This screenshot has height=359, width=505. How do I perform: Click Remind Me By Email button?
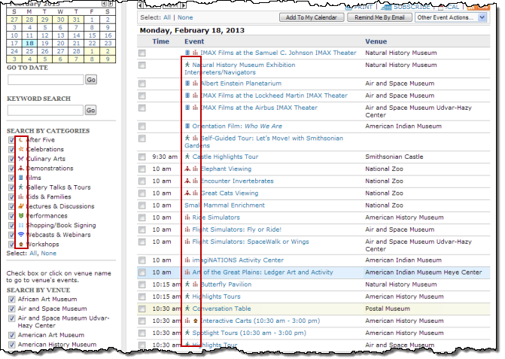pos(379,17)
